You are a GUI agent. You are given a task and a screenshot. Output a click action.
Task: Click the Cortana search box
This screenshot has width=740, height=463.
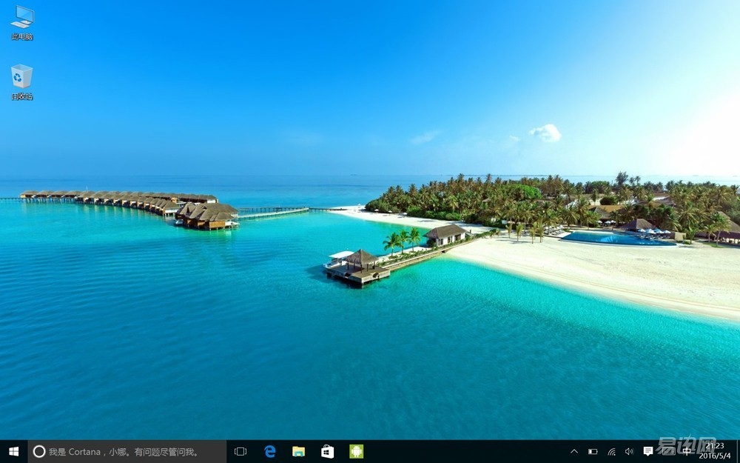pyautogui.click(x=127, y=452)
